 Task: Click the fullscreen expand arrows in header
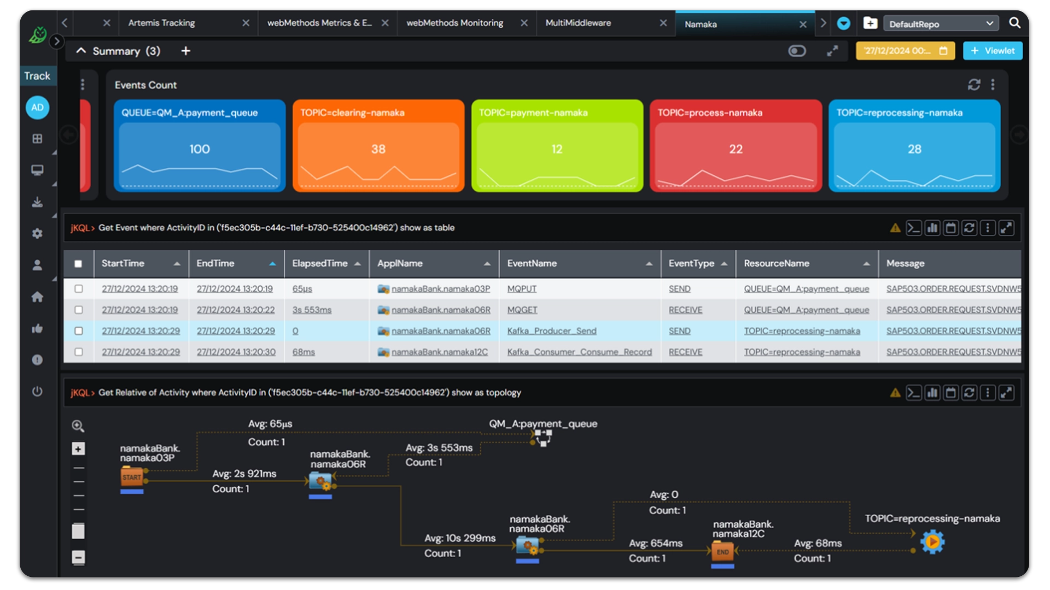832,51
